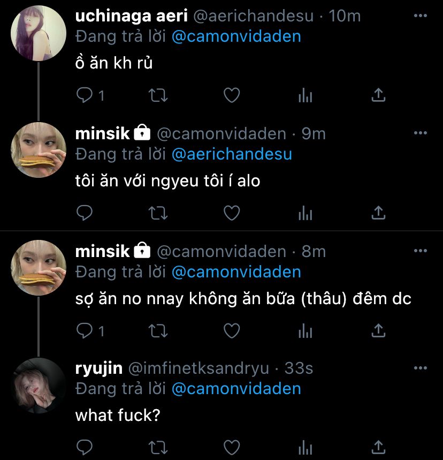
Task: Open more options on minsik's 9m tweet
Action: click(421, 133)
